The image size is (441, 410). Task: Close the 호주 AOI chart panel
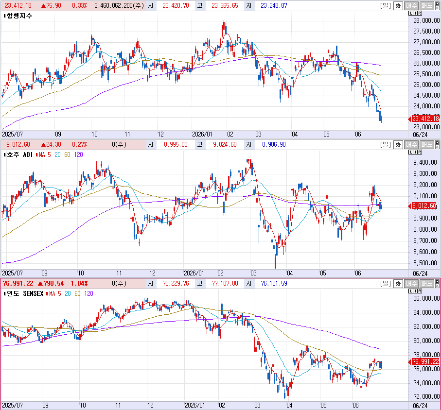[437, 147]
